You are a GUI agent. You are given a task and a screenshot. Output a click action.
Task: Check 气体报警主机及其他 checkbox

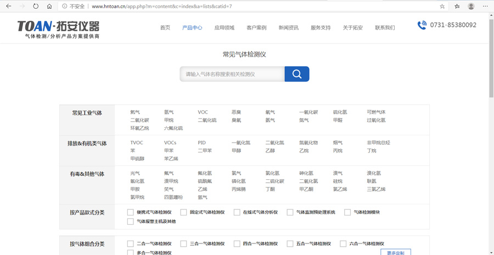131,222
